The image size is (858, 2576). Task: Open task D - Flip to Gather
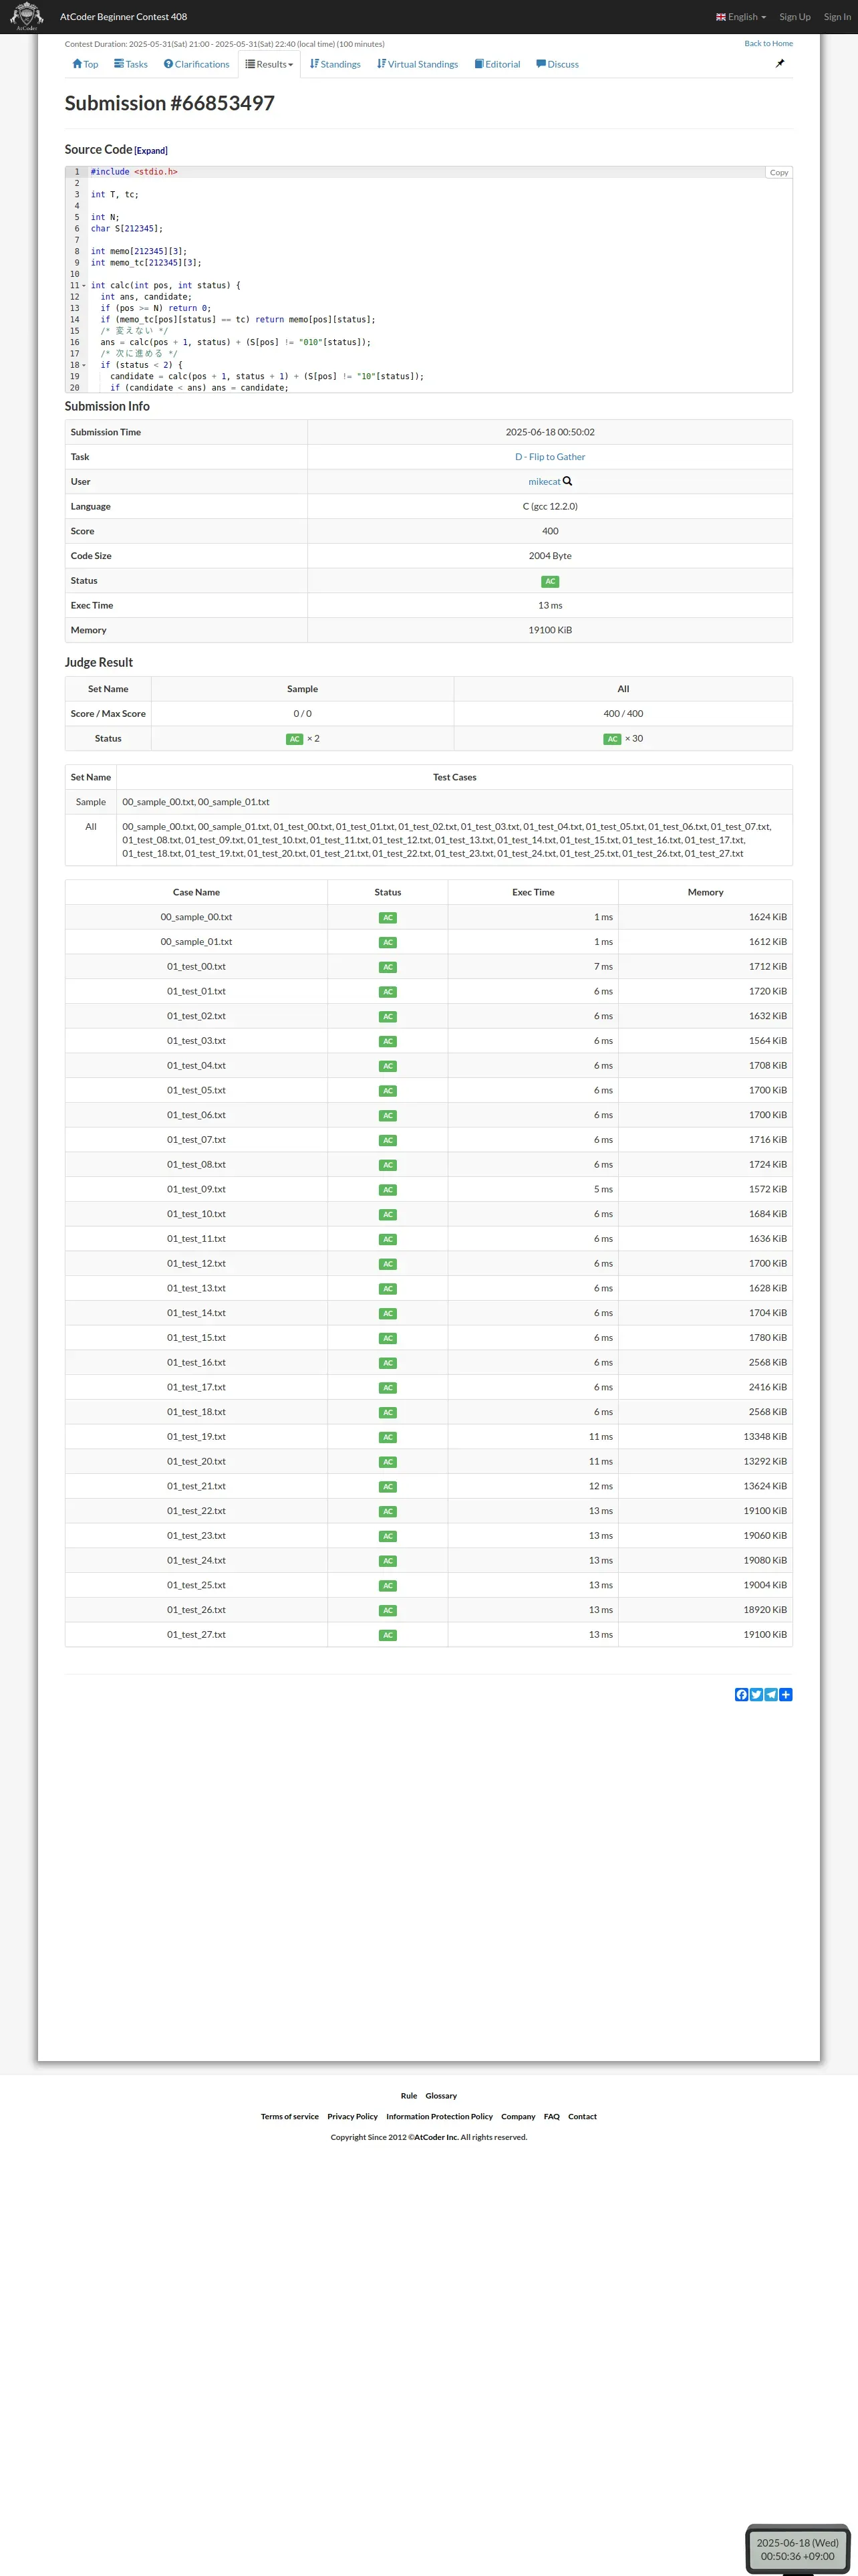[551, 457]
